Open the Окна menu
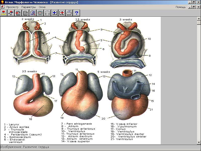This screenshot has width=201, height=151. point(42,7)
